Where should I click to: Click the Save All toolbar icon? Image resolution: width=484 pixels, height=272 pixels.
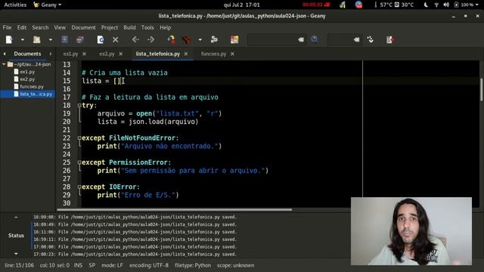coord(80,39)
